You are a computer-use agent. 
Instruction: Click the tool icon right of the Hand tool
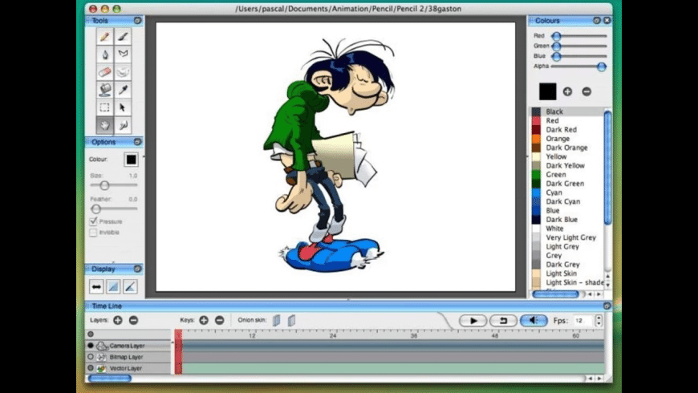124,125
